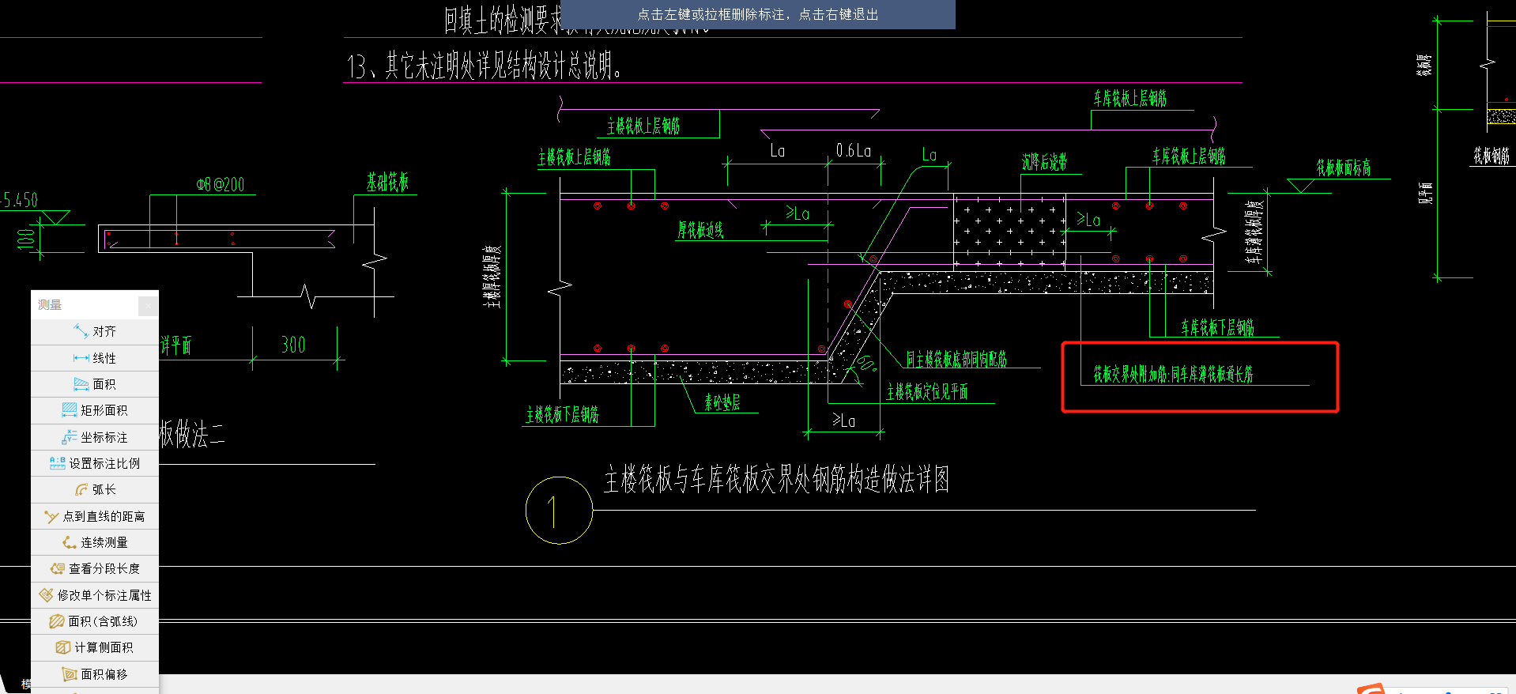Select the 线性 linear dimension tool
Image resolution: width=1516 pixels, height=694 pixels.
point(95,358)
